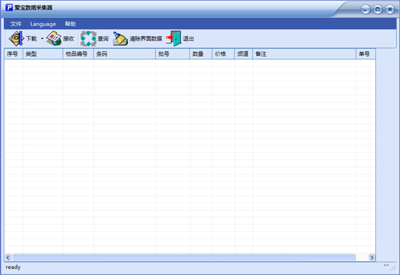Sort by the 类型 column header
400x275 pixels.
coord(43,54)
